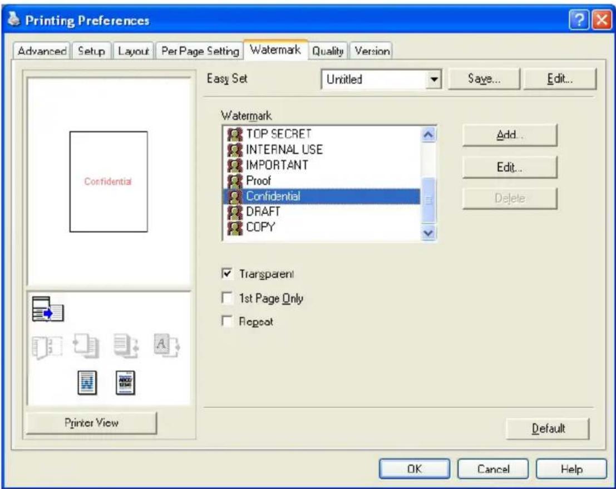Open the Version tab
This screenshot has width=616, height=489.
(372, 51)
